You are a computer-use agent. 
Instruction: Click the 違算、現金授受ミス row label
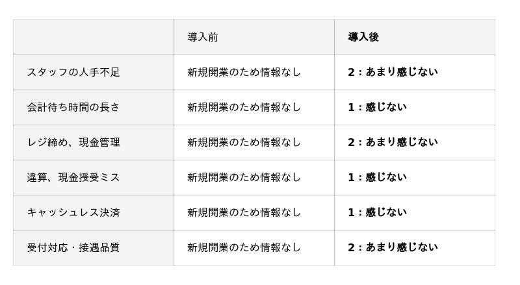point(73,177)
